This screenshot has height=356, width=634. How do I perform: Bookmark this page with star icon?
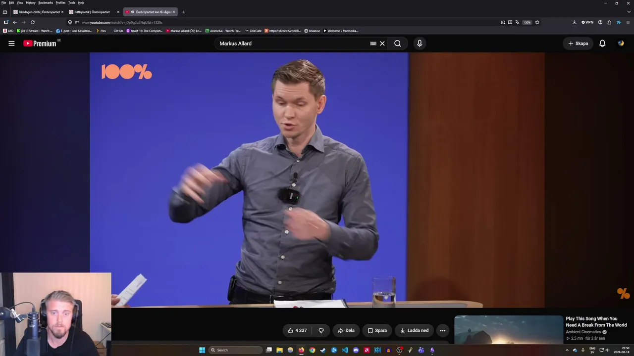coord(537,22)
